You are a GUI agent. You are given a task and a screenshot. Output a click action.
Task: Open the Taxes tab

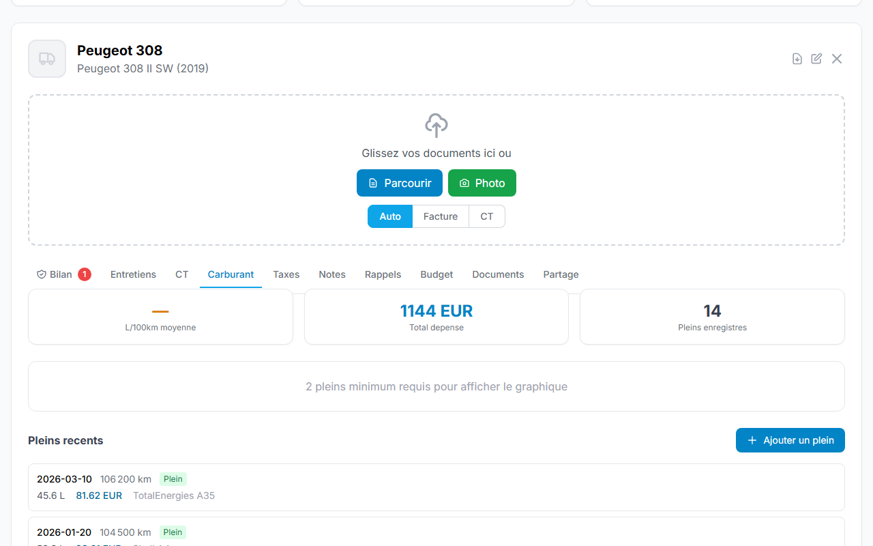click(x=286, y=274)
